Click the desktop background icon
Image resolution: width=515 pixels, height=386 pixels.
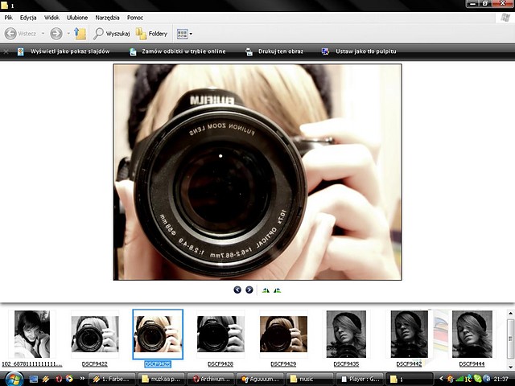[325, 51]
